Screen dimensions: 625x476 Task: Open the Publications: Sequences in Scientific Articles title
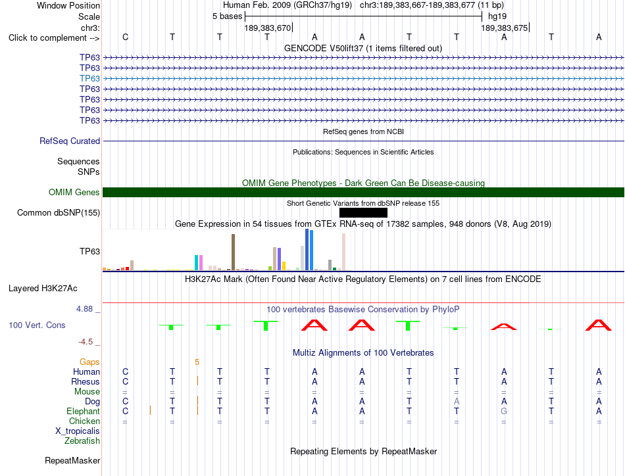point(363,152)
